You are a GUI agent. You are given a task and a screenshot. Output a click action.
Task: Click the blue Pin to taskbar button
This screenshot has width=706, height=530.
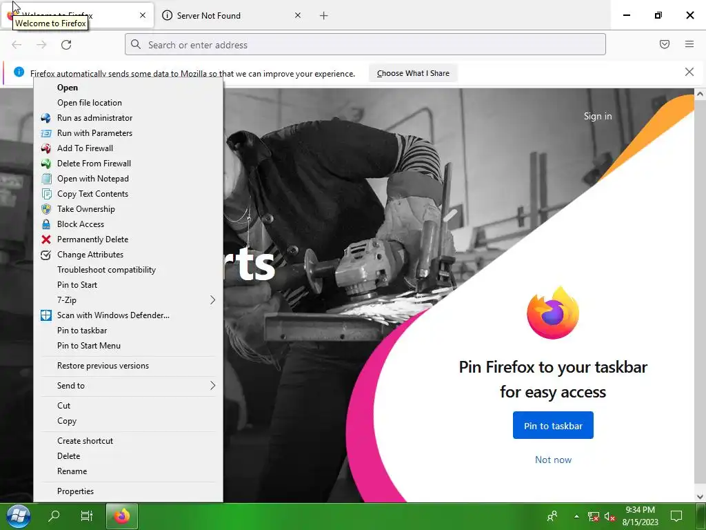pyautogui.click(x=553, y=425)
